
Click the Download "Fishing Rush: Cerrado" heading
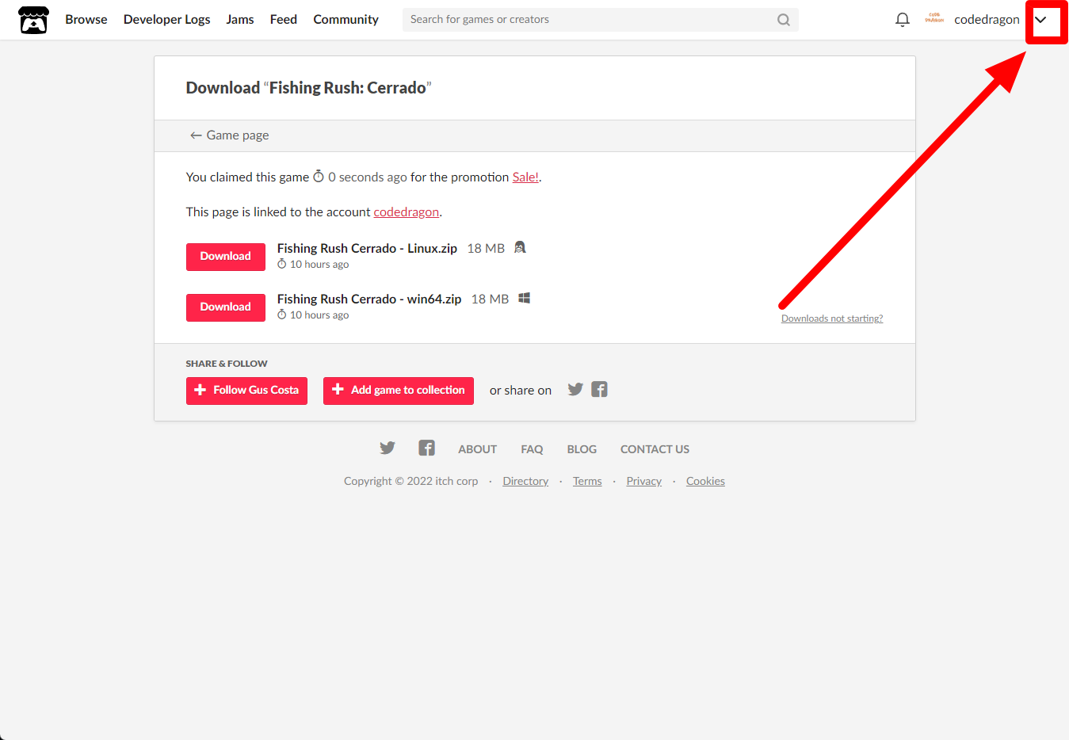pyautogui.click(x=308, y=88)
